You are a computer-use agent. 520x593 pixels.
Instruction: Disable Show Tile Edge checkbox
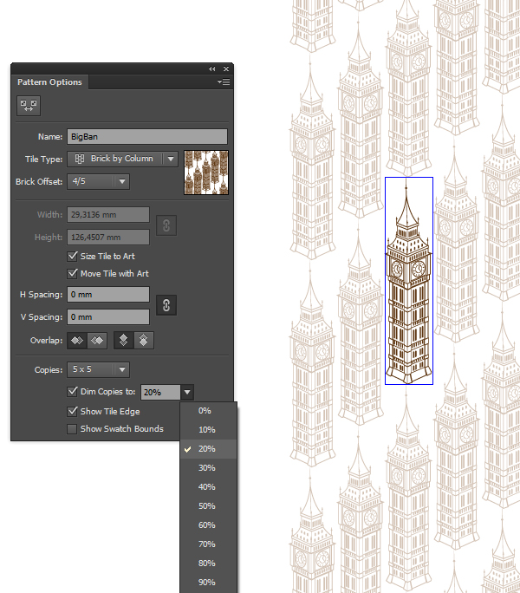tap(72, 411)
